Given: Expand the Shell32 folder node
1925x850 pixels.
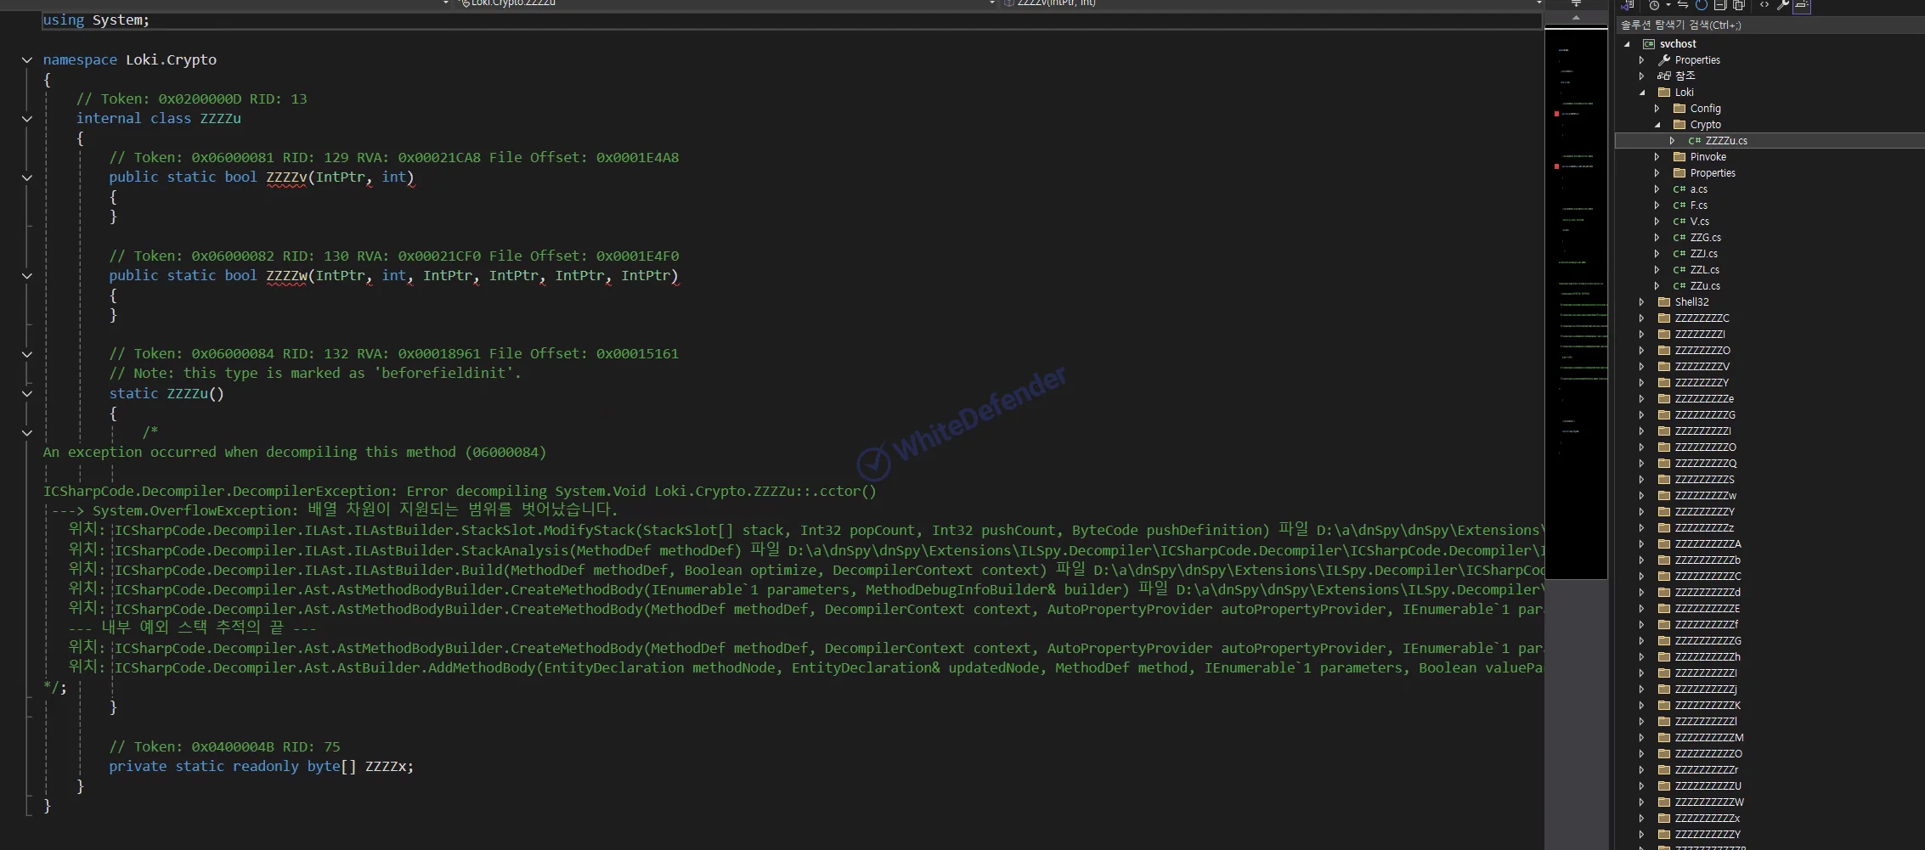Looking at the screenshot, I should pos(1642,302).
